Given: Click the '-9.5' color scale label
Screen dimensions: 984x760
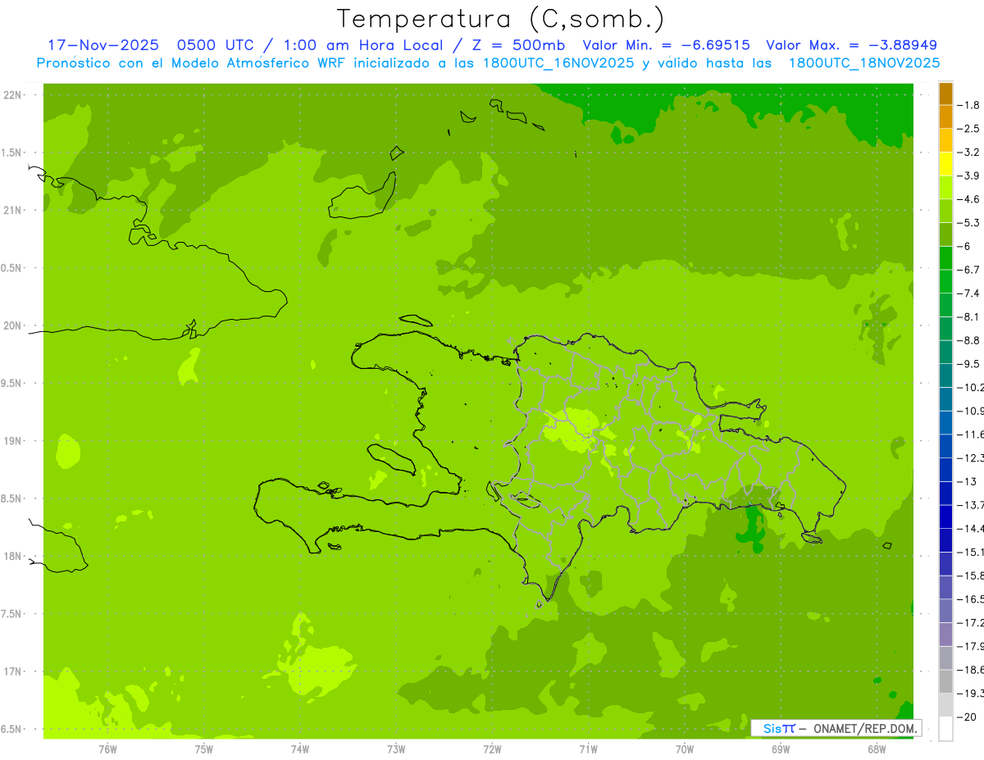Looking at the screenshot, I should (970, 364).
